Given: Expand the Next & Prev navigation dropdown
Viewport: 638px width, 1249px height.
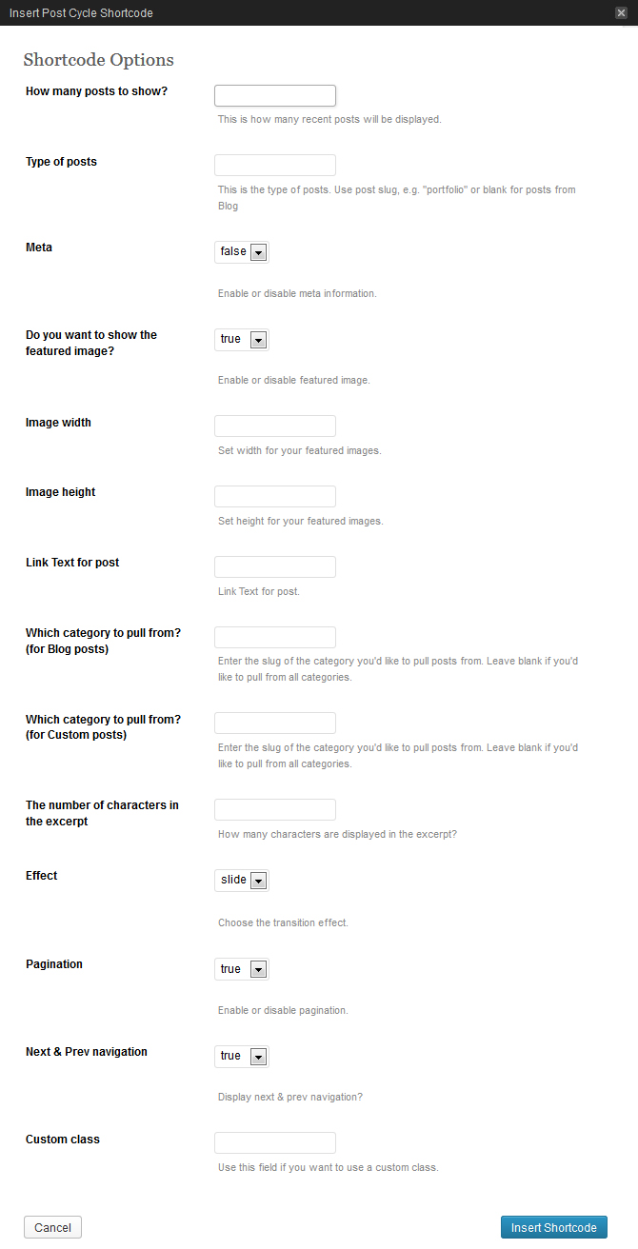Looking at the screenshot, I should [x=241, y=1056].
